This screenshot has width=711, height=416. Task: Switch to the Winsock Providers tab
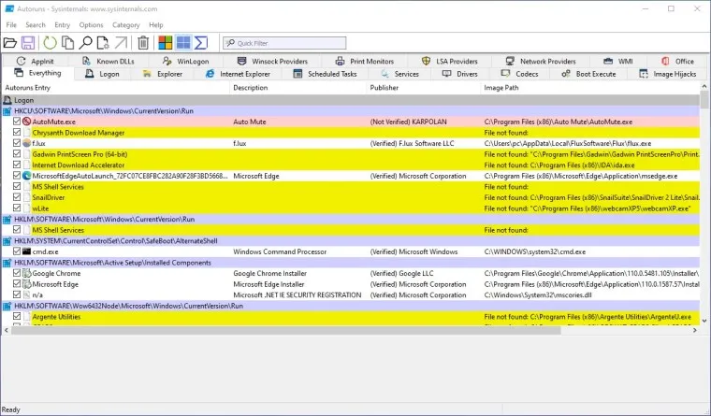[273, 61]
